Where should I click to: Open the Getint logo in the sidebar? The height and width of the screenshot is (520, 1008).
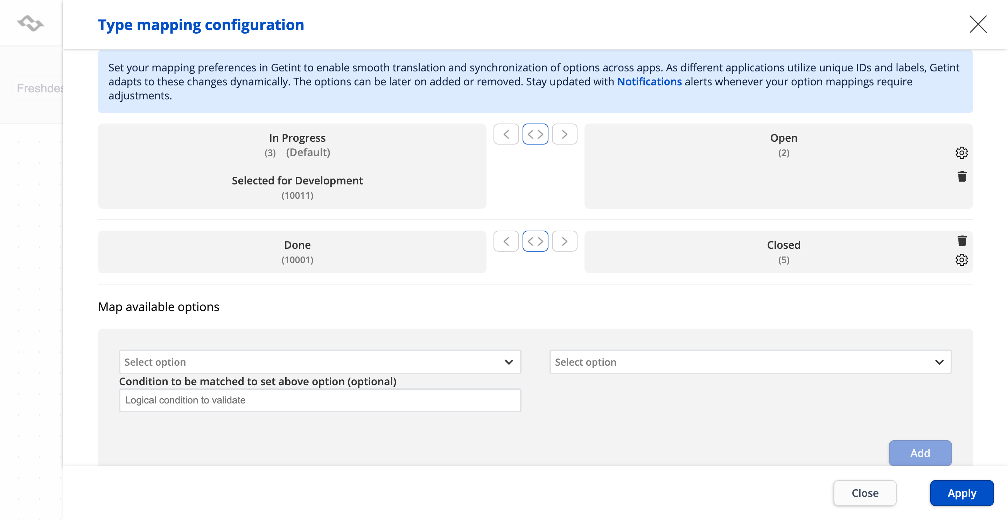tap(30, 23)
